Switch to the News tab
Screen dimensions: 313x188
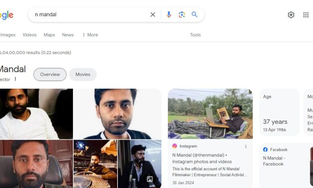coord(68,35)
